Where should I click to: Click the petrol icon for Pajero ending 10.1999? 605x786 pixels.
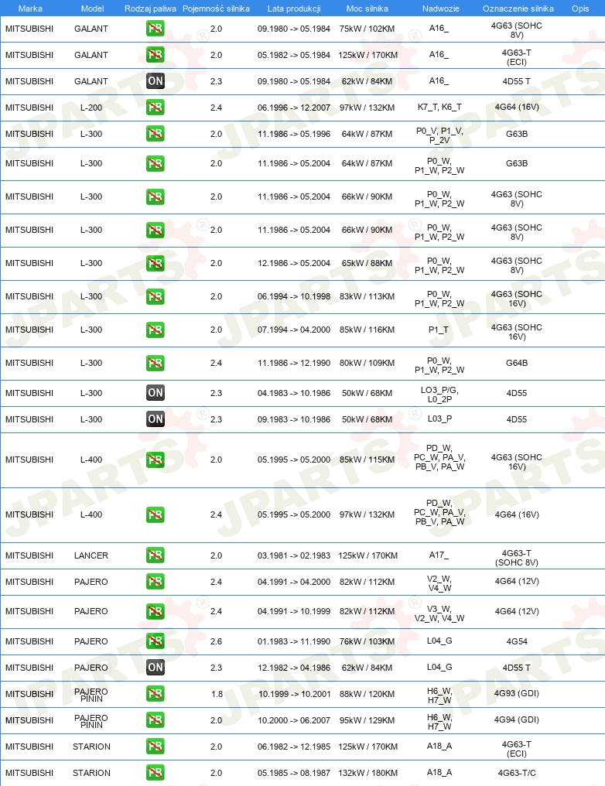[156, 611]
